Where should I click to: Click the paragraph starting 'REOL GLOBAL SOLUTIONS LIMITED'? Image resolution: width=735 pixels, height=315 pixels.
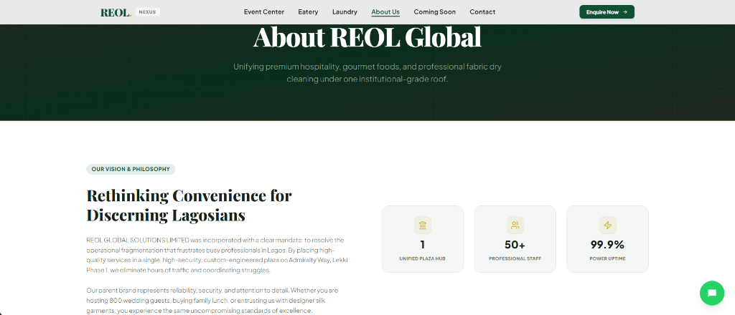pyautogui.click(x=217, y=255)
